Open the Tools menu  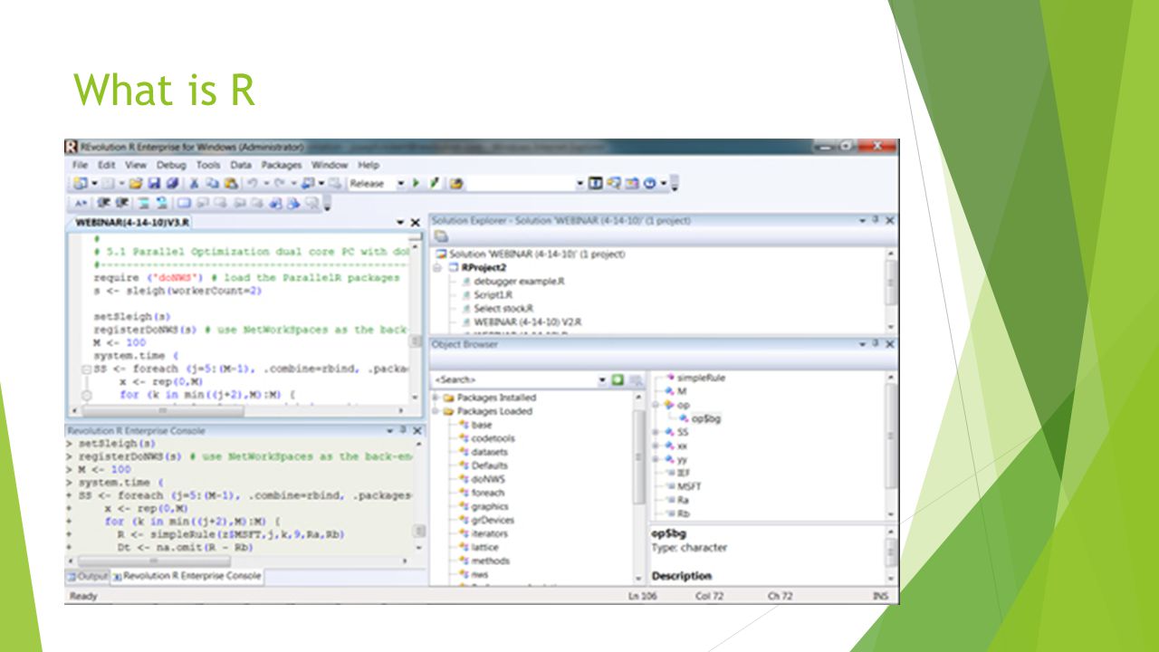click(x=208, y=165)
